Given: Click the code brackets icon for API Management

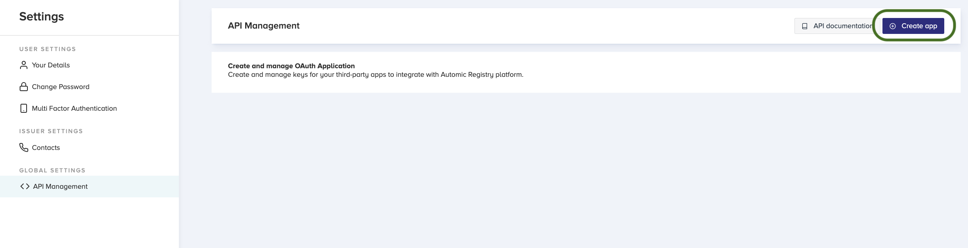Looking at the screenshot, I should click(x=25, y=186).
